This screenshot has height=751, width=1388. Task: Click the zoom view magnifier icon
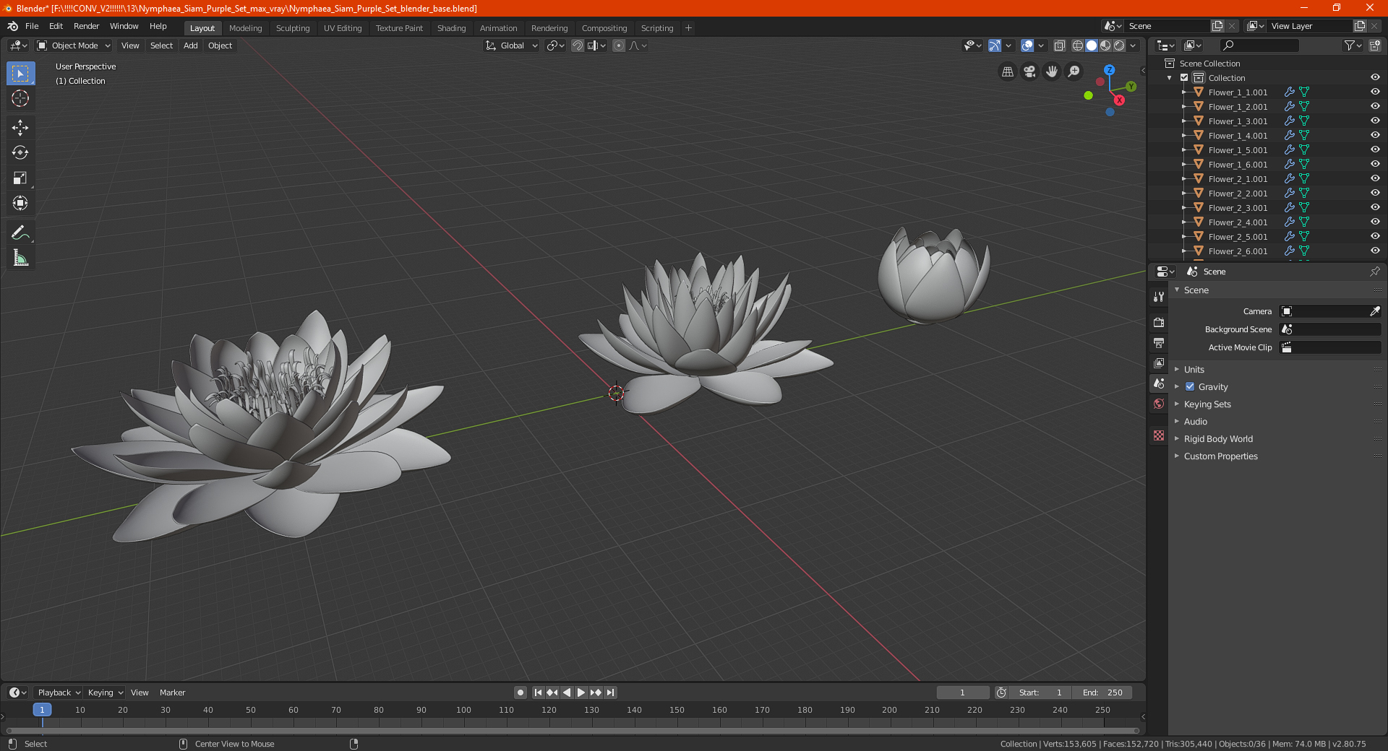[x=1074, y=71]
